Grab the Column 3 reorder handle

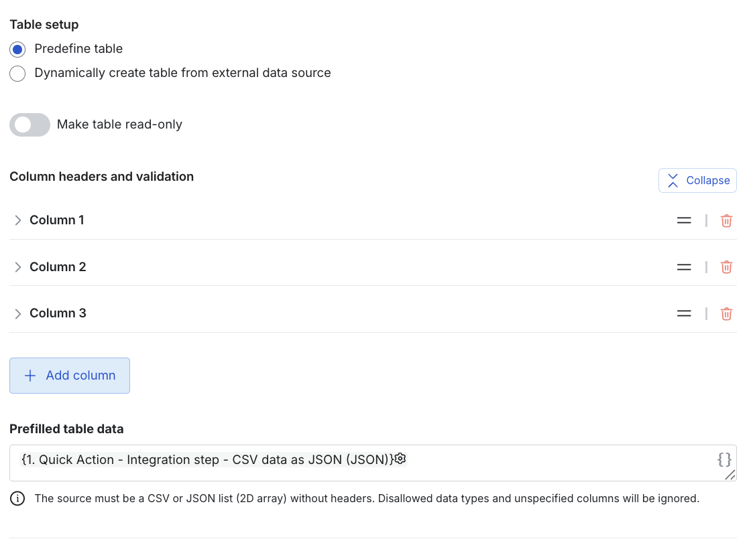pos(684,313)
